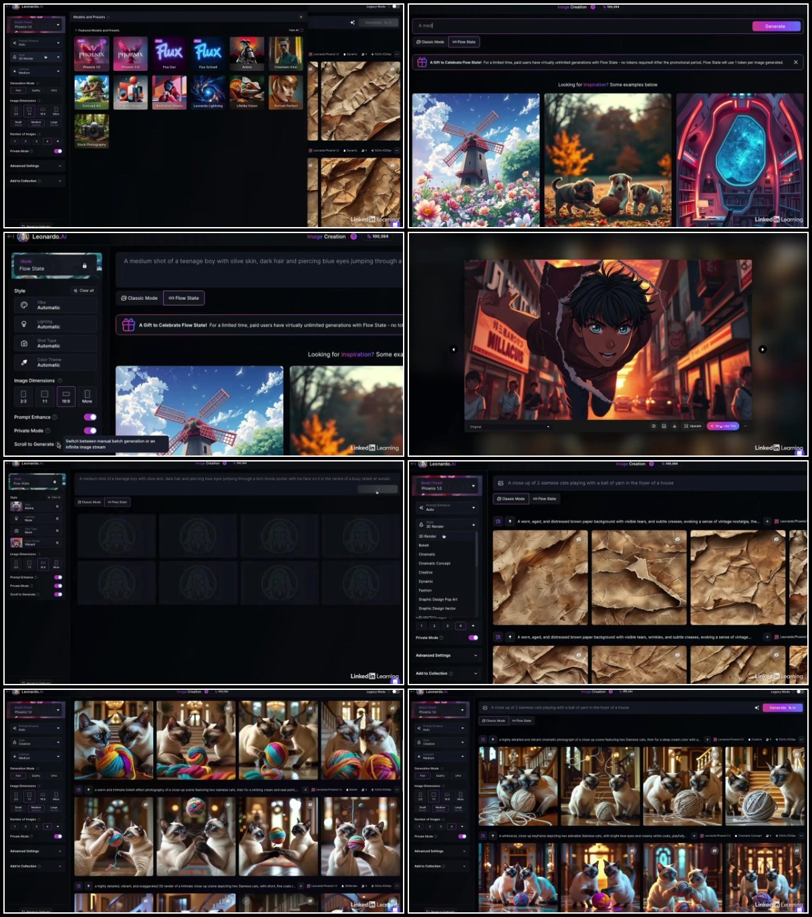Select 16:9 dimension in the Flow State panel with the tooltip

pyautogui.click(x=65, y=396)
